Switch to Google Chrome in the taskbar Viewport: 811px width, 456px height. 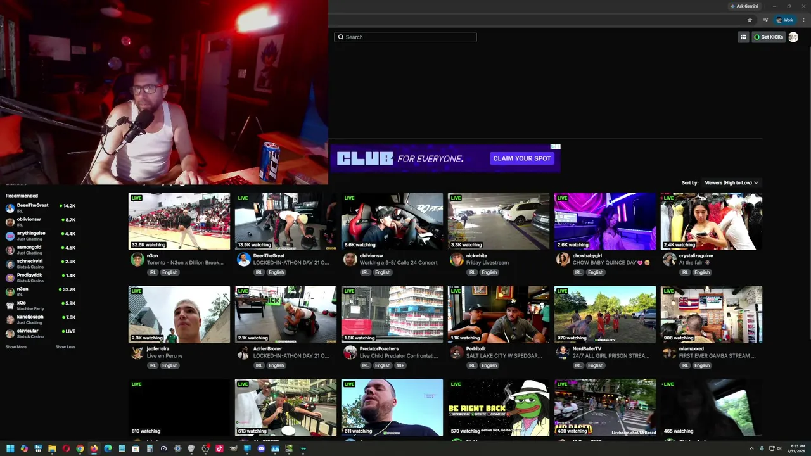80,448
